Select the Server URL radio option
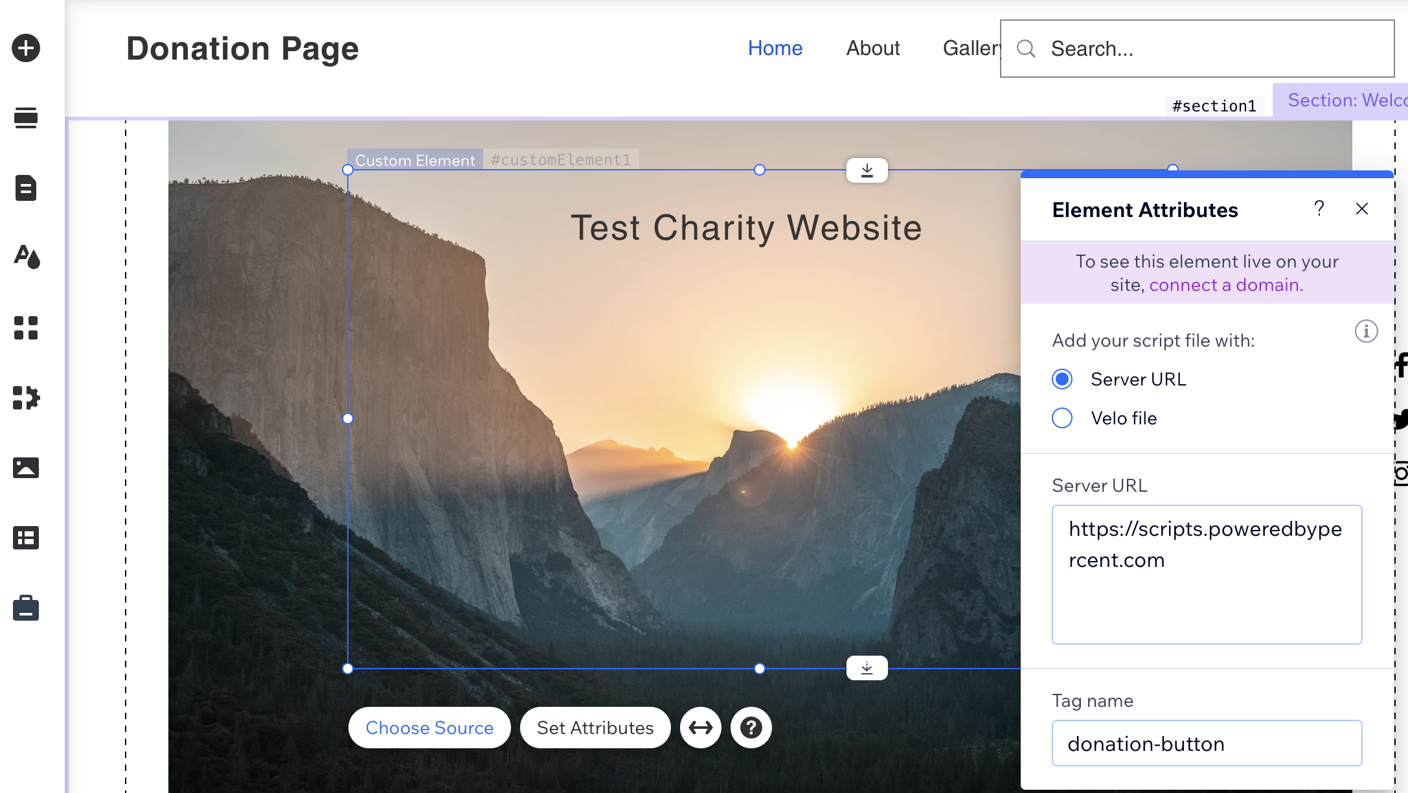The image size is (1408, 793). 1062,379
